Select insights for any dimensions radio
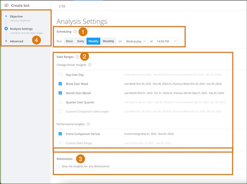Viewport: 247px width, 184px height. (x=58, y=166)
